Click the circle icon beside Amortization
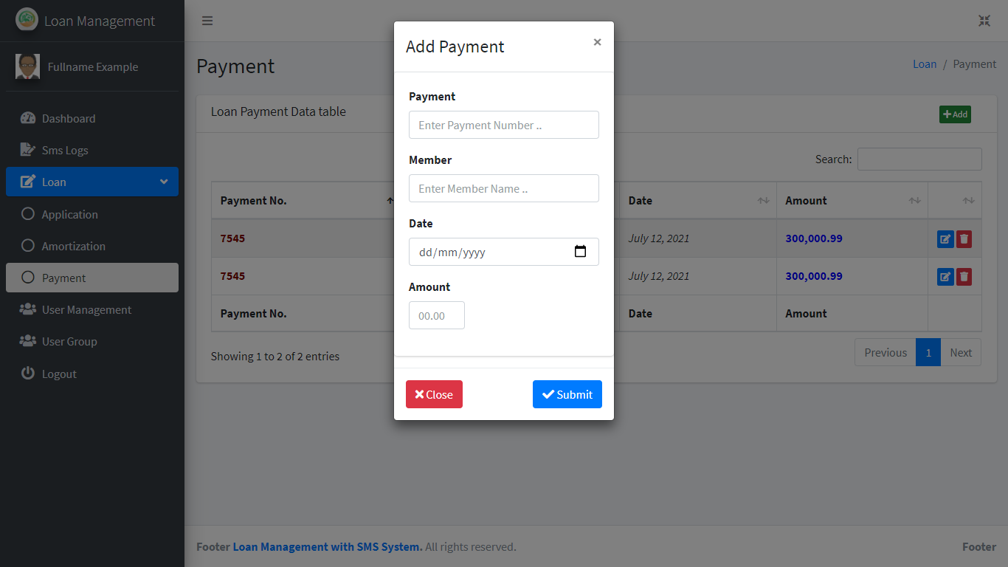 coord(28,246)
